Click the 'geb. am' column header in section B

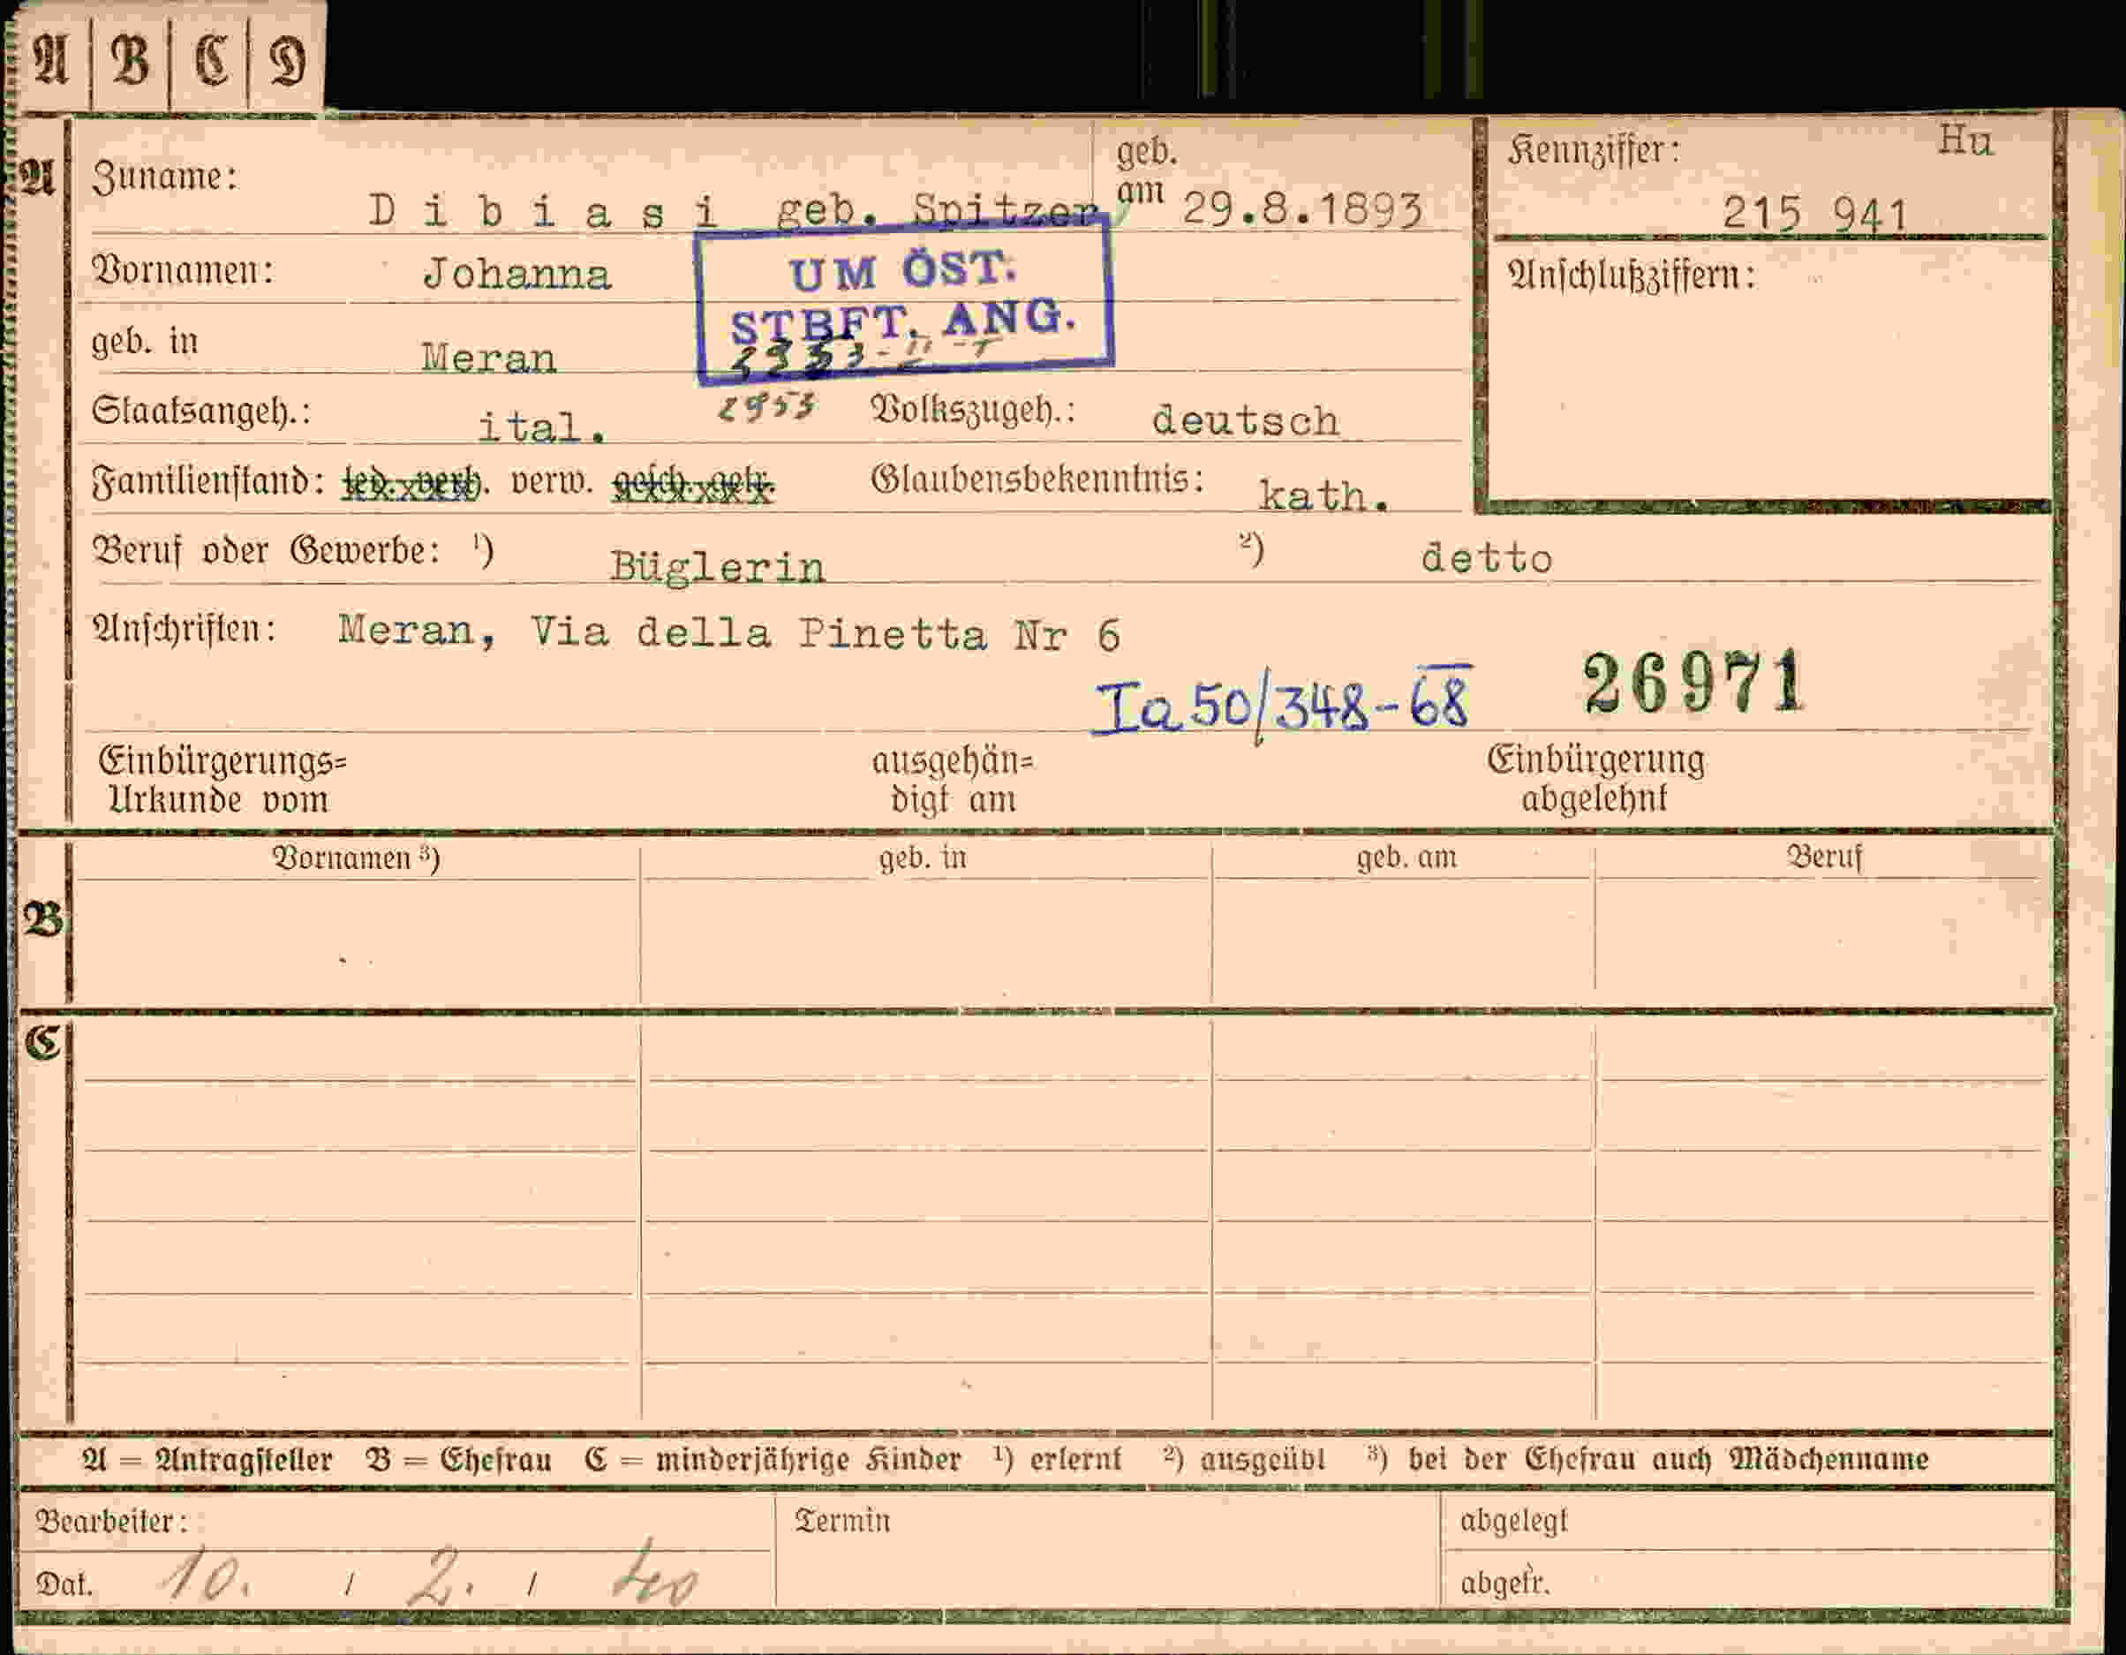pos(1406,857)
